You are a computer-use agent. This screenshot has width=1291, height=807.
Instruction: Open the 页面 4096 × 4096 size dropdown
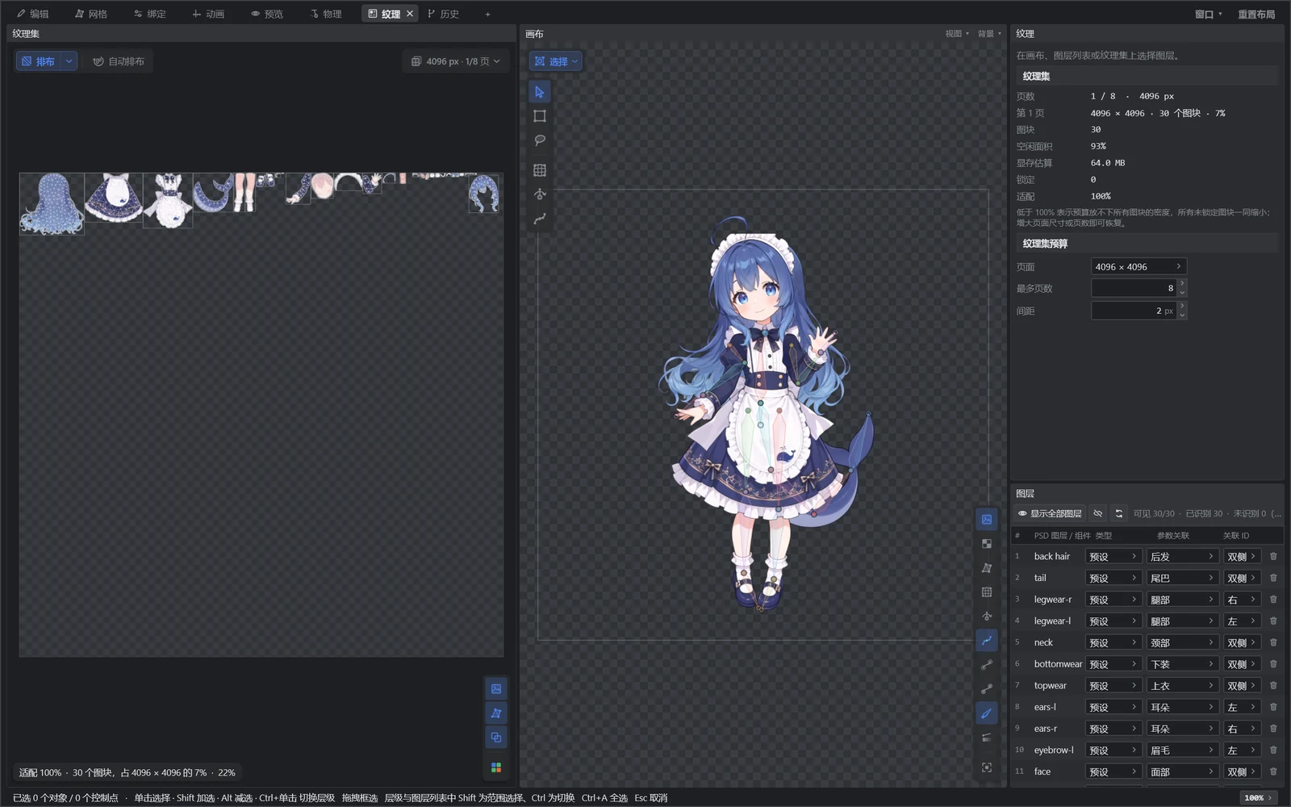pos(1139,266)
